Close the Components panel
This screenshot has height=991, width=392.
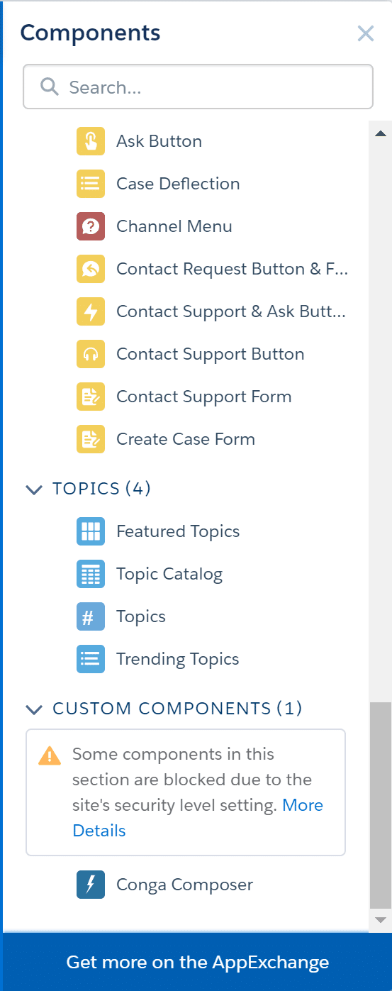click(x=366, y=33)
